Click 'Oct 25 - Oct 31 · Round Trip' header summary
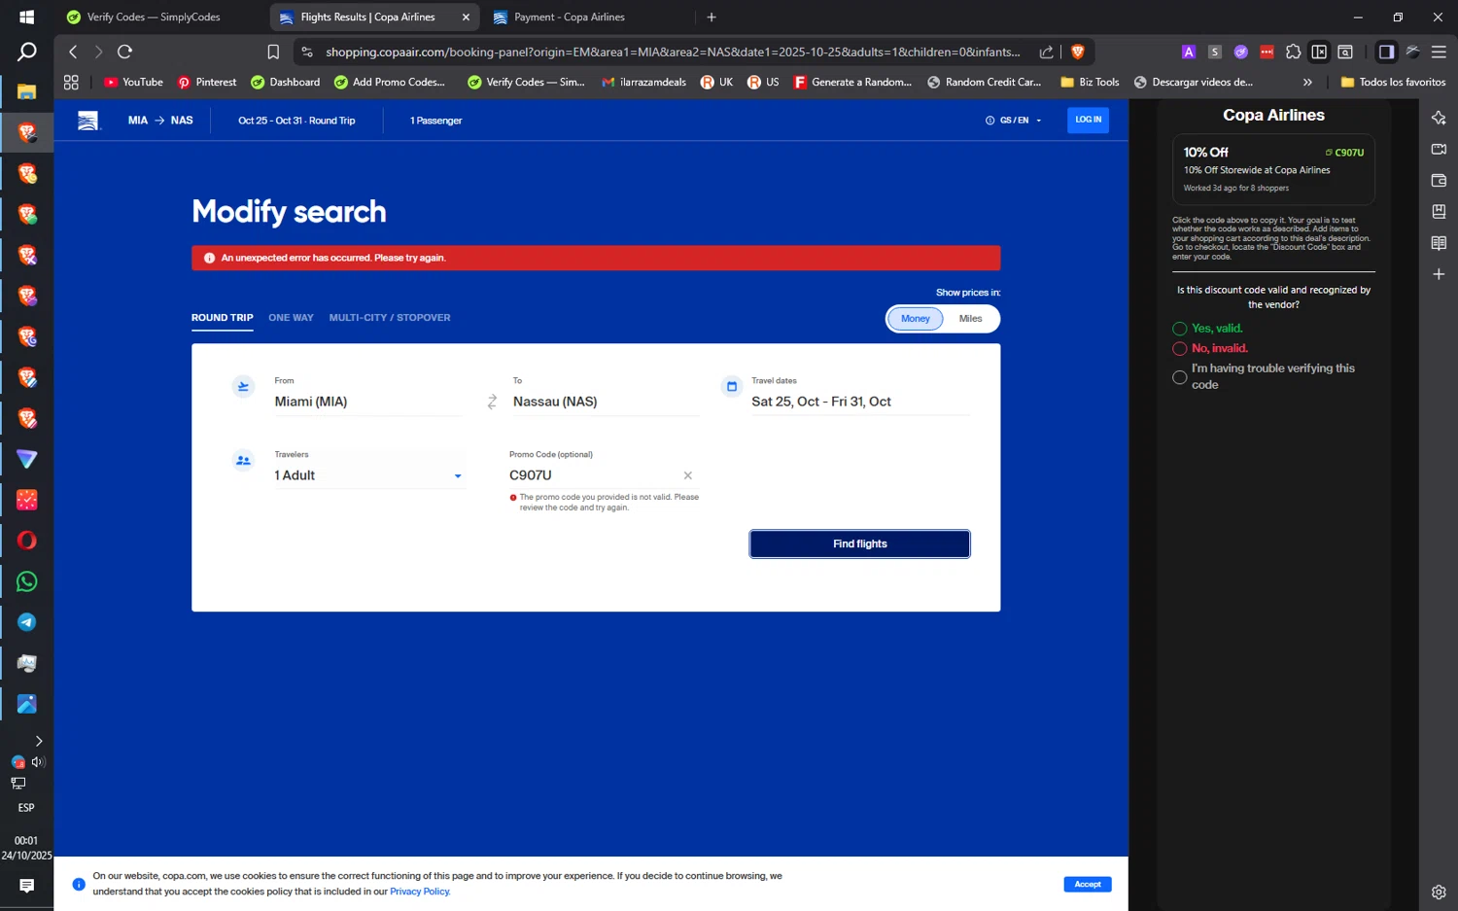 click(296, 121)
